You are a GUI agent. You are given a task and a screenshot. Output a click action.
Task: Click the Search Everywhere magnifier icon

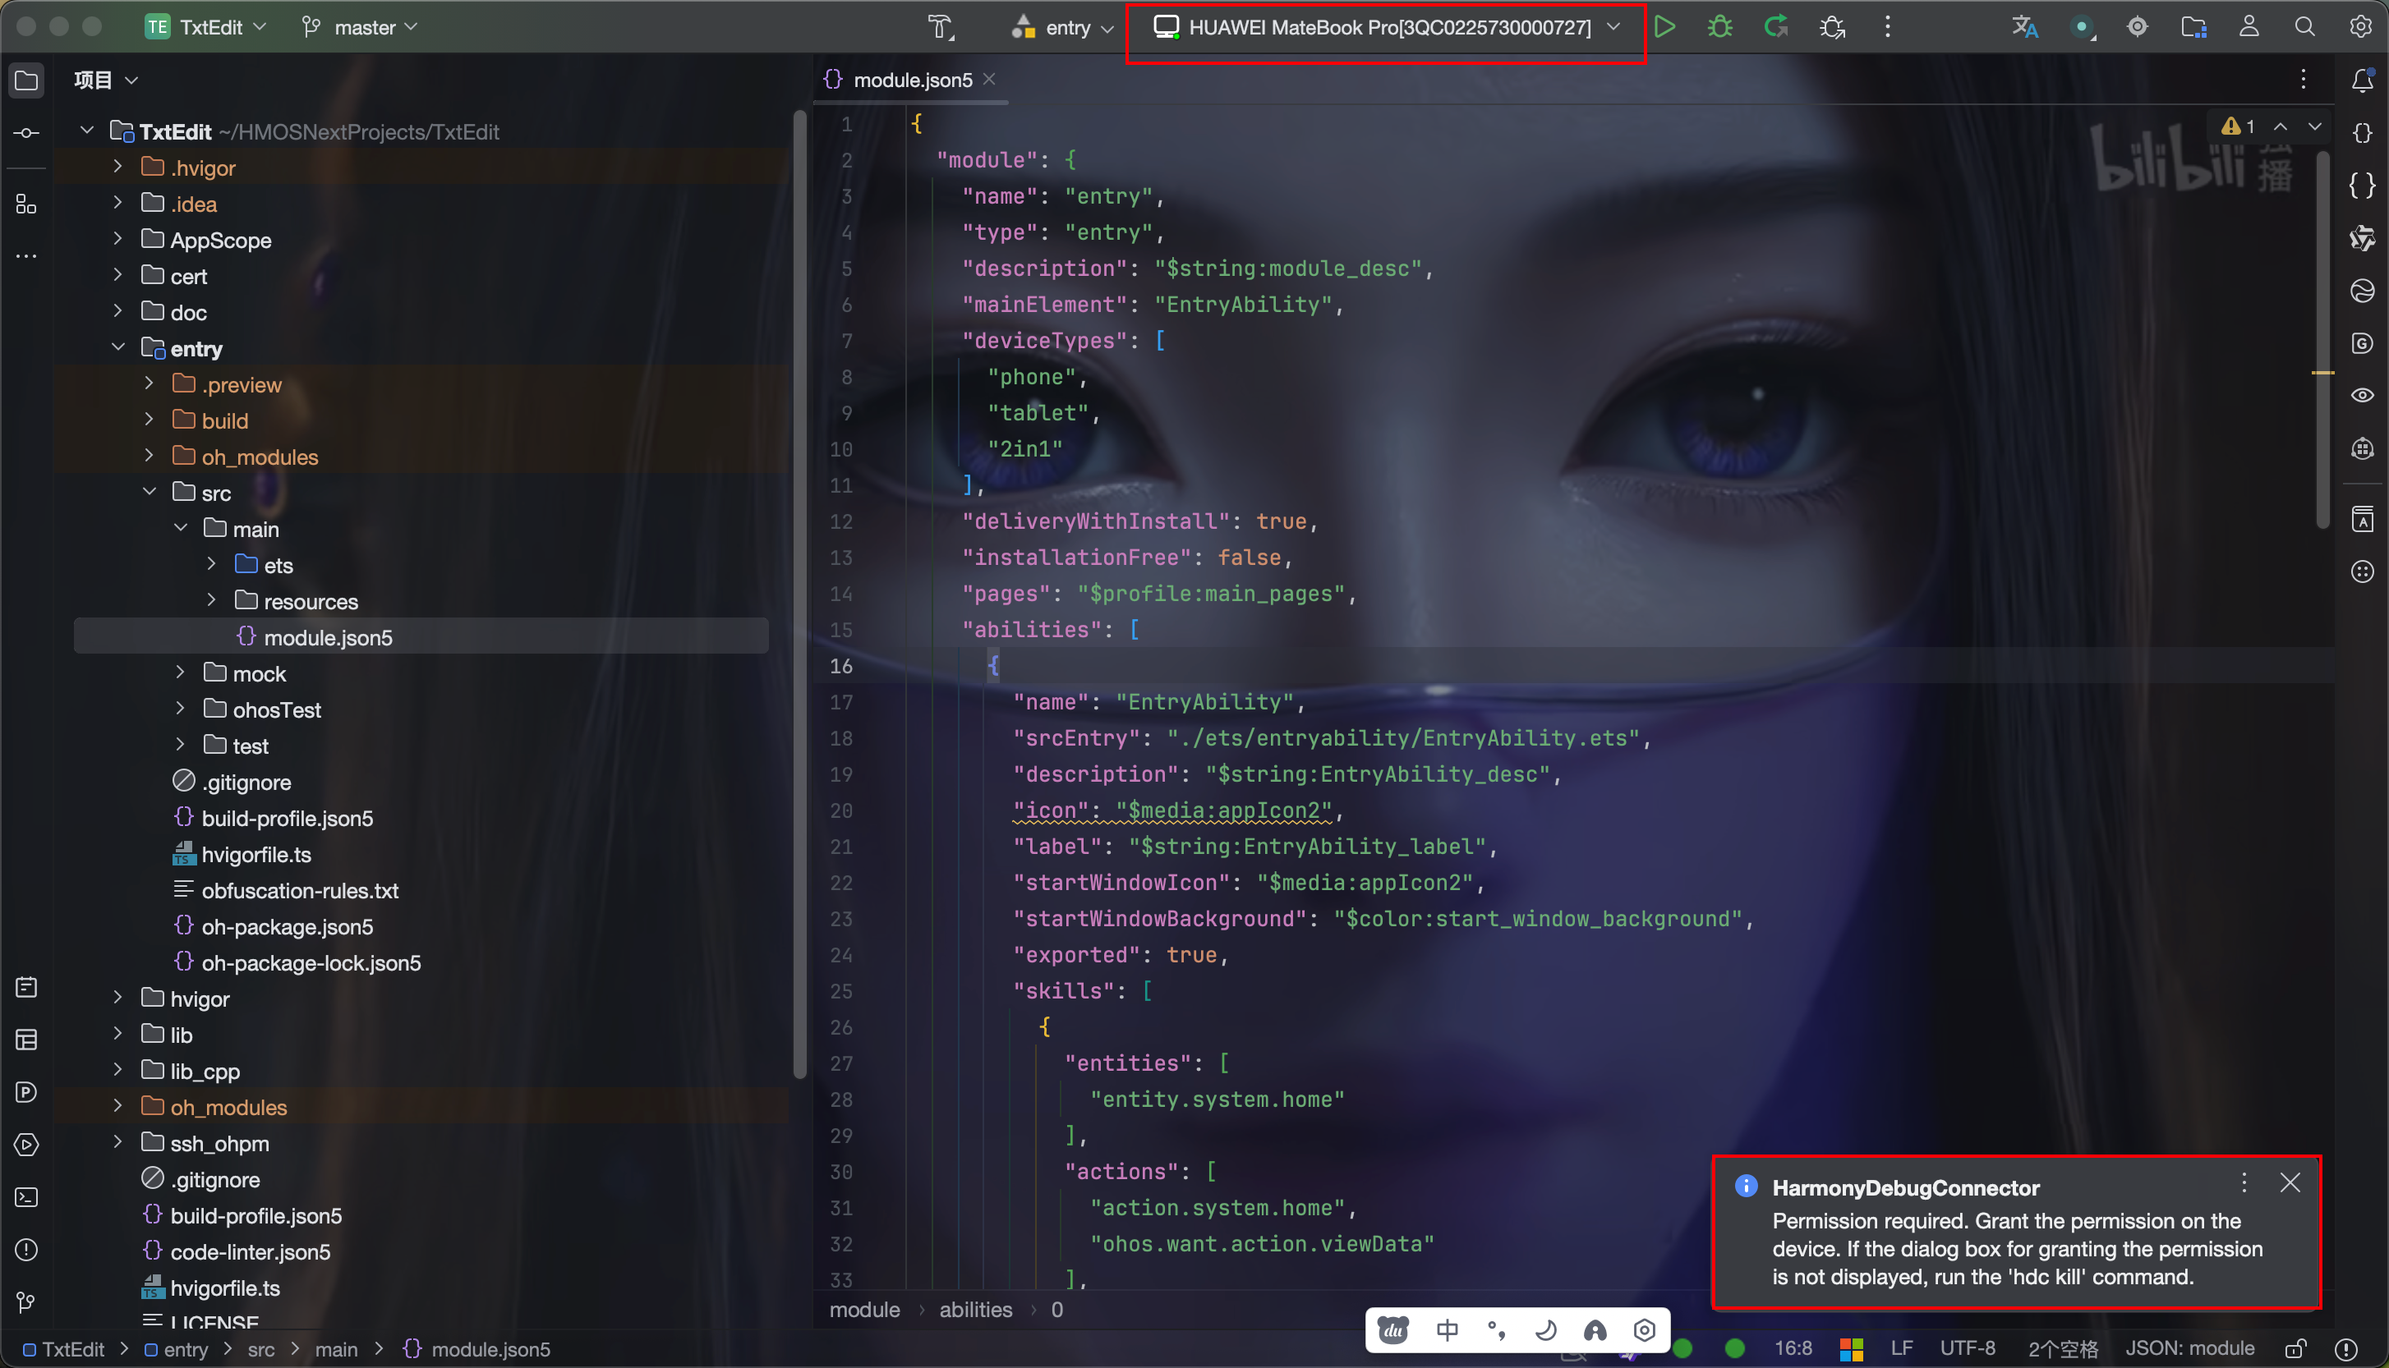click(2304, 26)
